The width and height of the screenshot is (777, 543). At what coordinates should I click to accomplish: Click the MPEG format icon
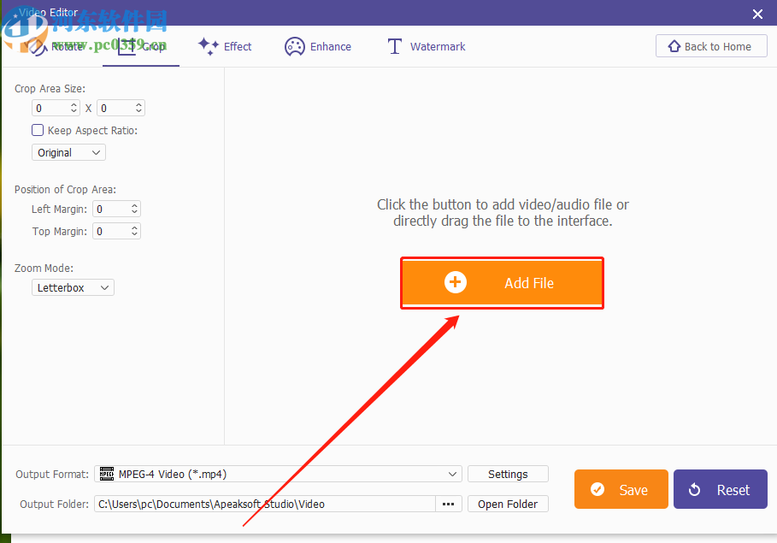[107, 474]
